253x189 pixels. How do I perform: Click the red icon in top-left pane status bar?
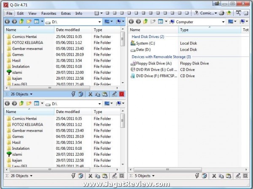pyautogui.click(x=121, y=94)
